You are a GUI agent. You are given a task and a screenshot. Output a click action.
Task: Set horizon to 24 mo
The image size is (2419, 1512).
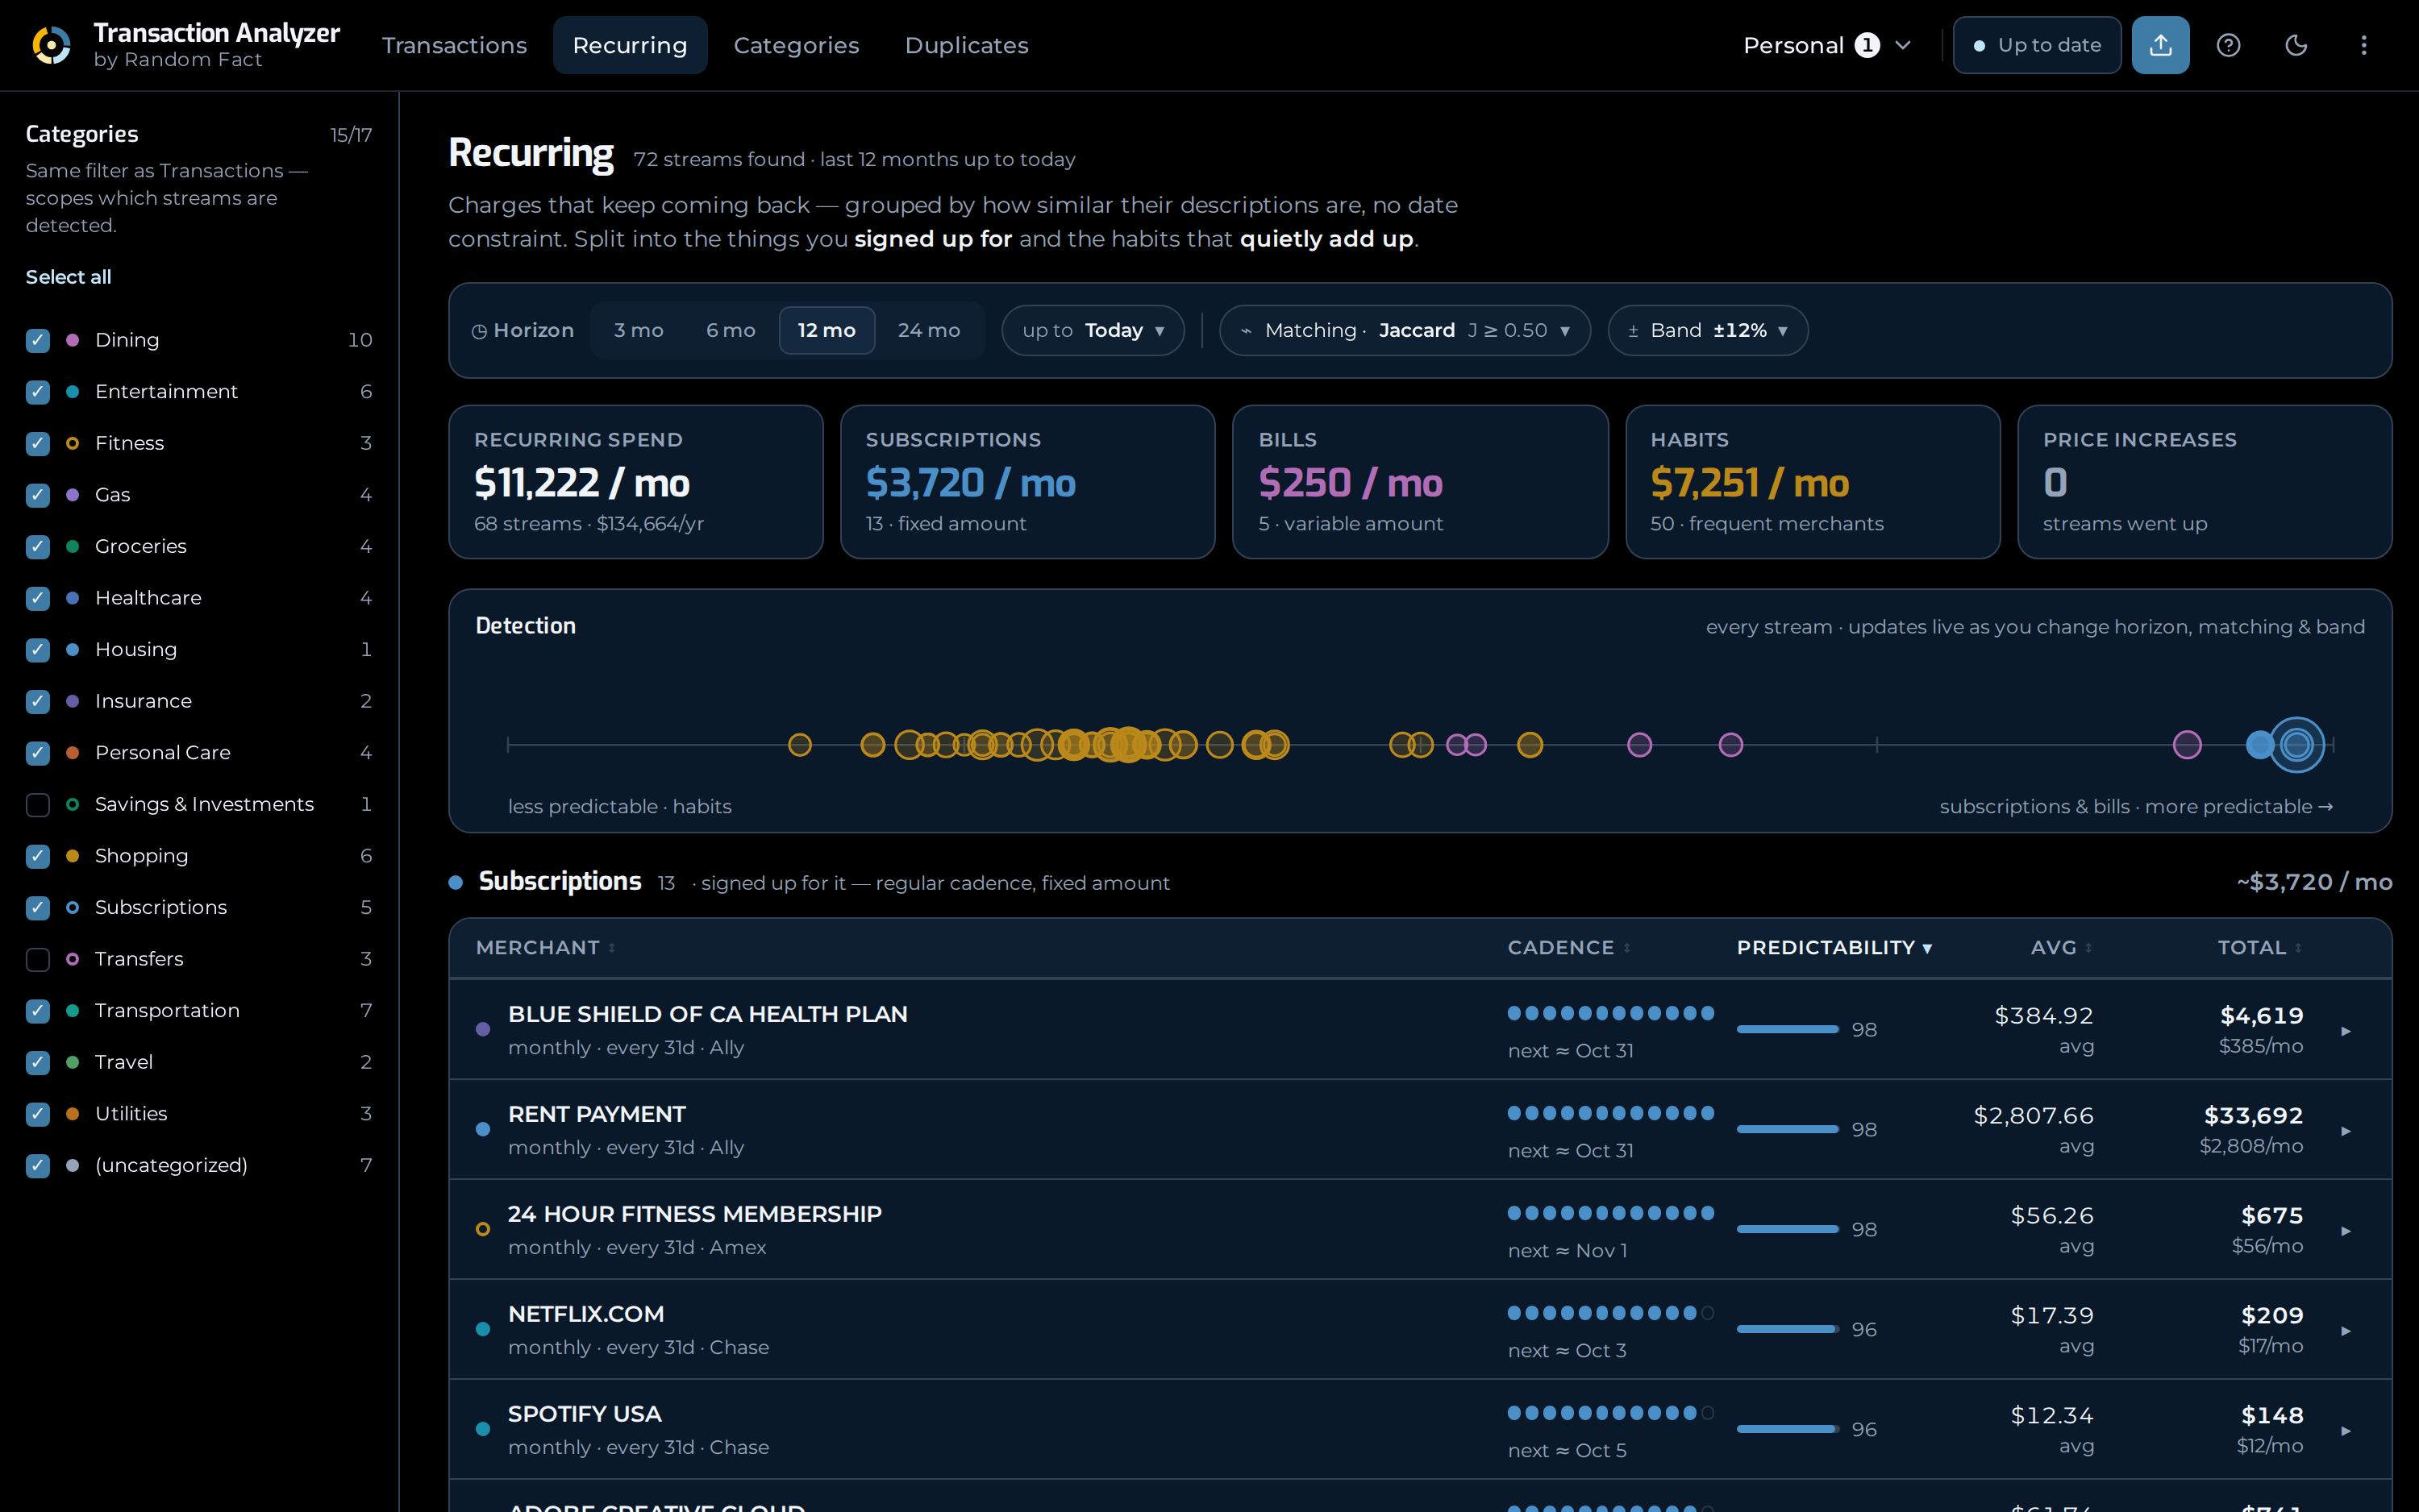(x=928, y=330)
